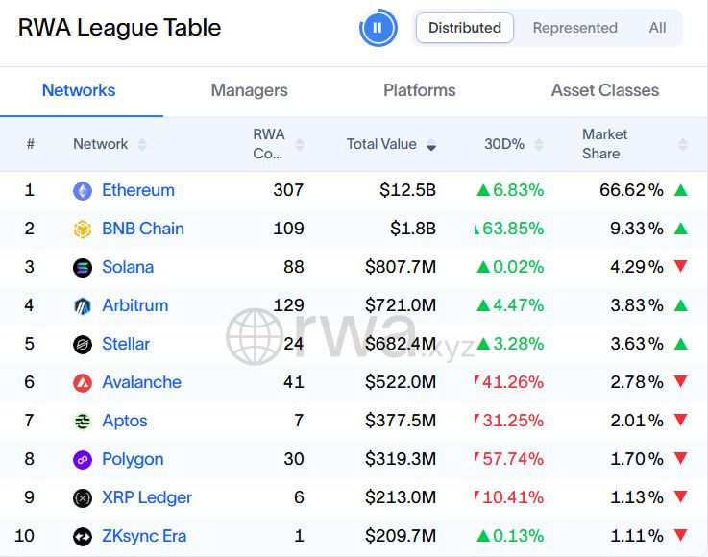Viewport: 708px width, 557px height.
Task: Open the Avalanche network link
Action: point(142,382)
